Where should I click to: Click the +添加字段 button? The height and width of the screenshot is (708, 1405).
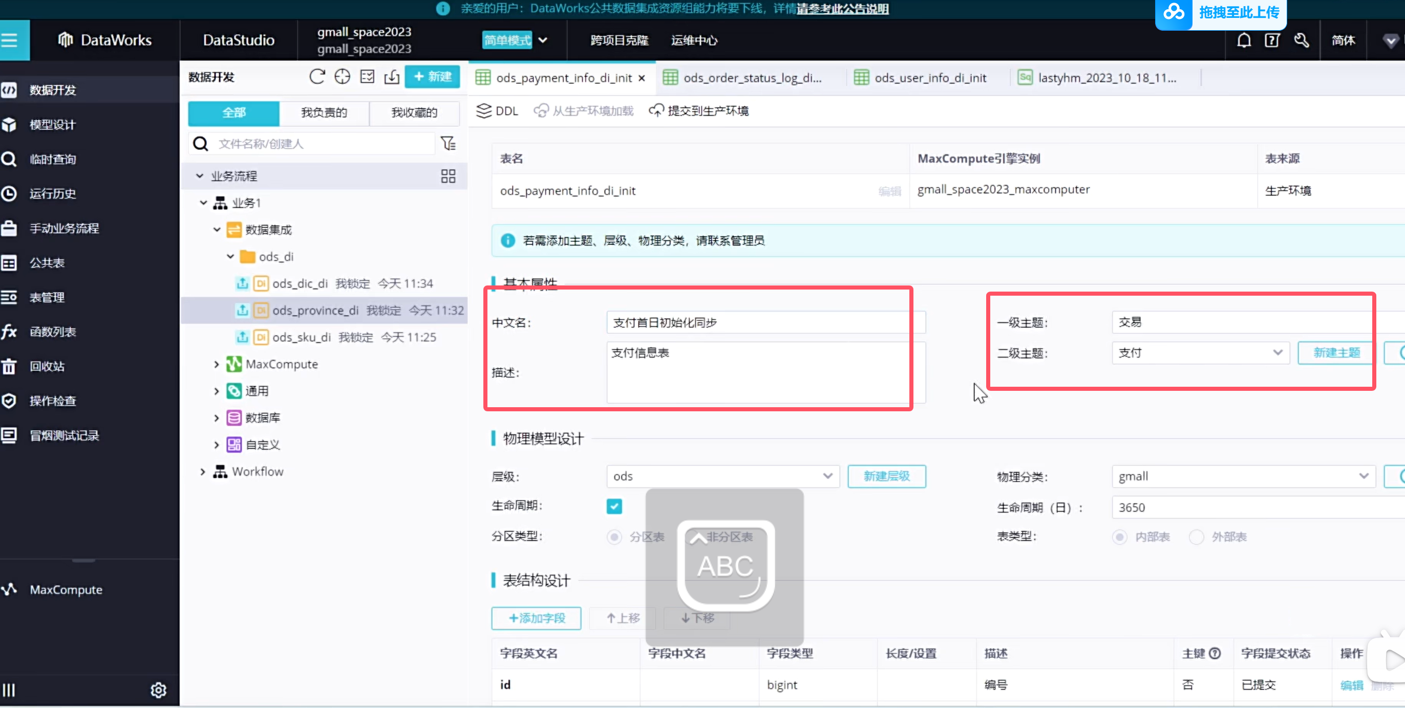[536, 618]
